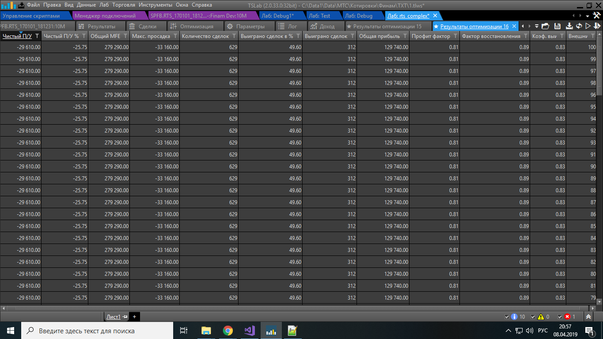The height and width of the screenshot is (339, 603).
Task: Click the play triangle icon
Action: coord(588,26)
